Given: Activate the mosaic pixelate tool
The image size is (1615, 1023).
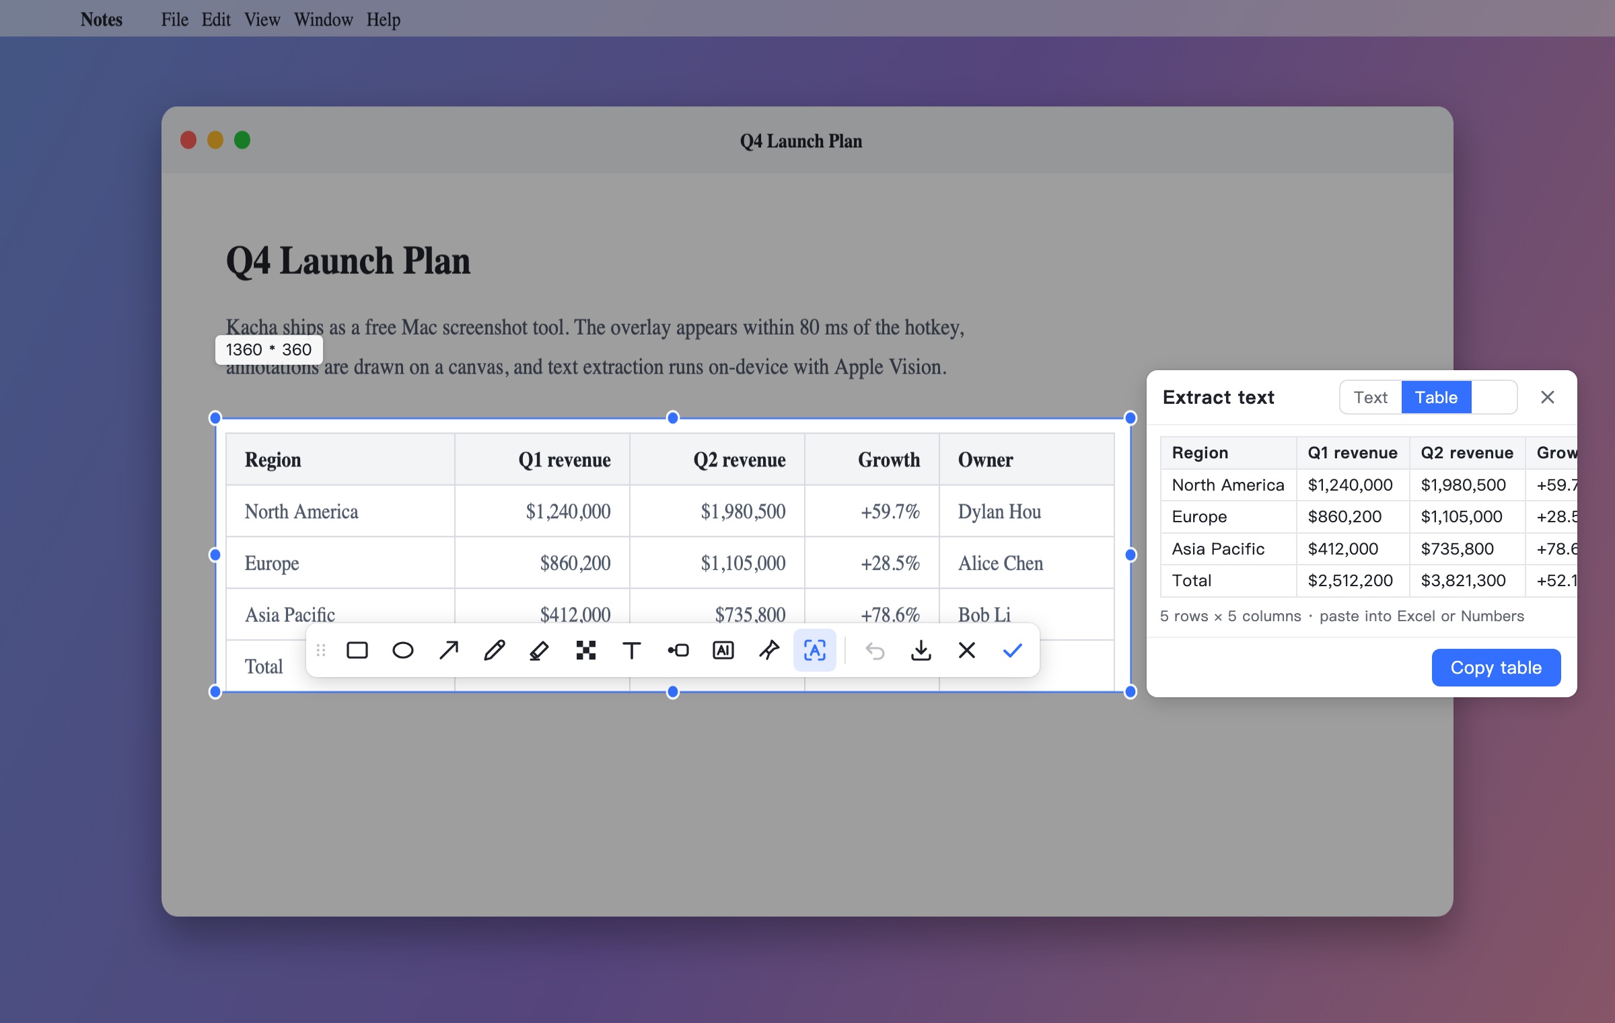Looking at the screenshot, I should tap(585, 650).
